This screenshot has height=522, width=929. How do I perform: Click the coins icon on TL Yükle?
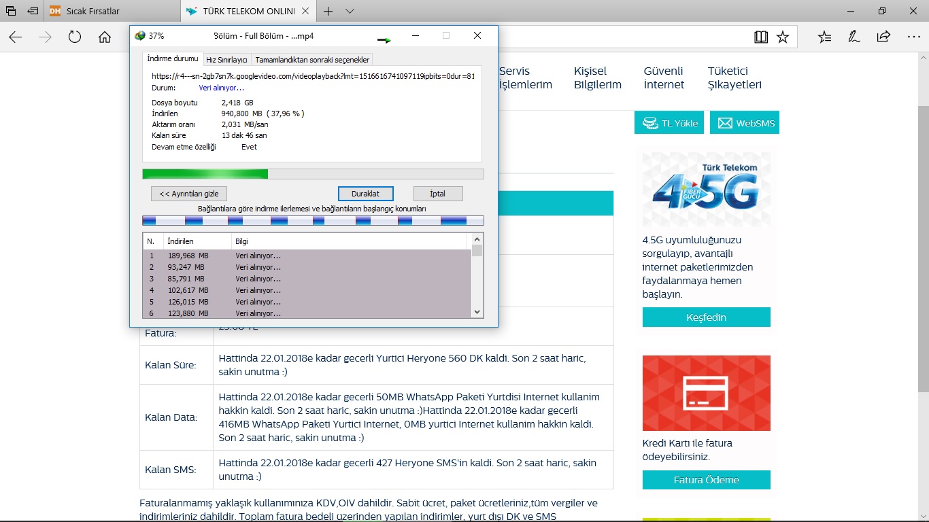650,123
